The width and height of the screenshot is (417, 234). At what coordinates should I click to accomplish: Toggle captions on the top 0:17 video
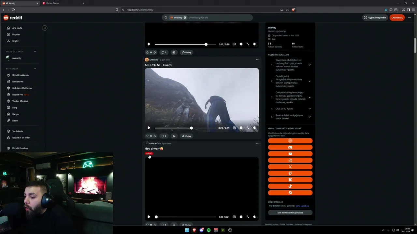pyautogui.click(x=234, y=44)
